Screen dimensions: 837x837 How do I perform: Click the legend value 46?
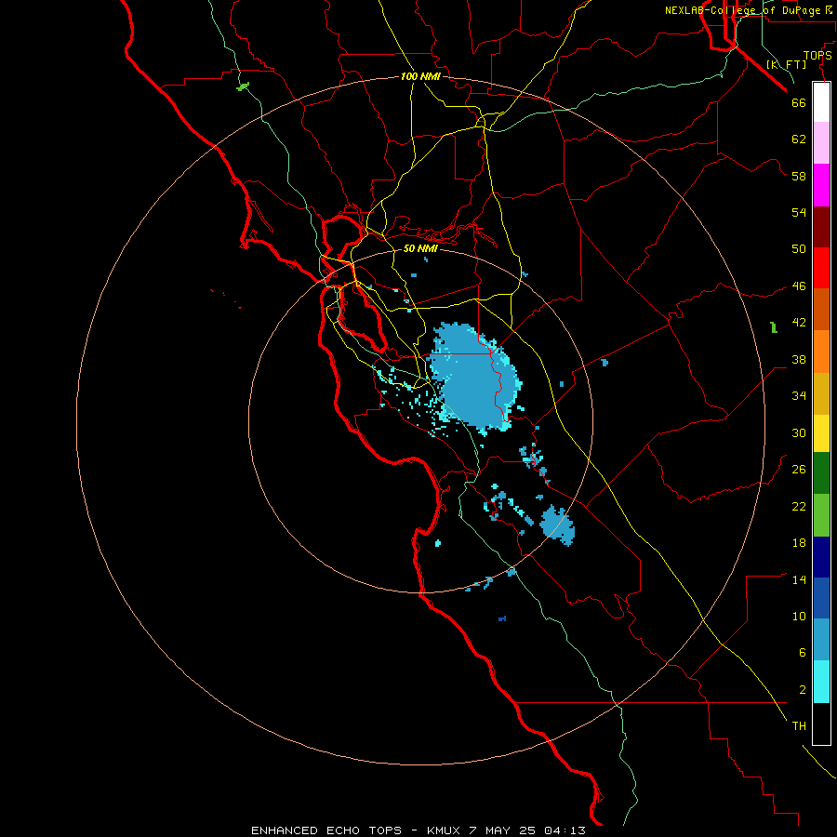799,286
